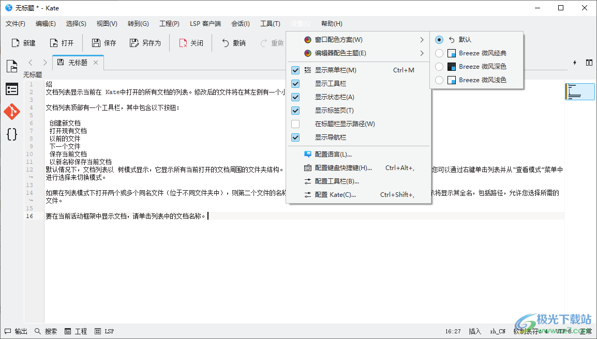Select Breeze 微风浅色 color scheme

pos(476,80)
